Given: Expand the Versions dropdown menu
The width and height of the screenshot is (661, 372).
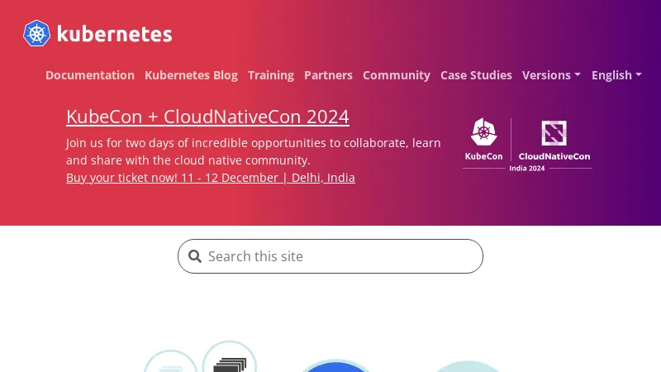Looking at the screenshot, I should pyautogui.click(x=551, y=75).
